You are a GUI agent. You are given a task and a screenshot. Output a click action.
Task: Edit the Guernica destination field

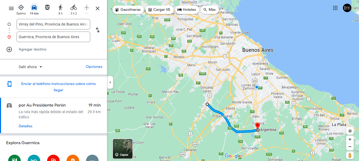click(x=53, y=37)
